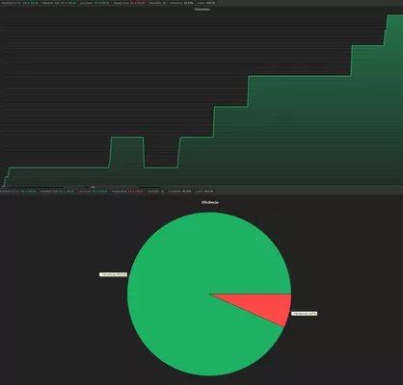Click the drawdown dip in the equity curve
Screen dimensions: 403x385
pos(161,167)
